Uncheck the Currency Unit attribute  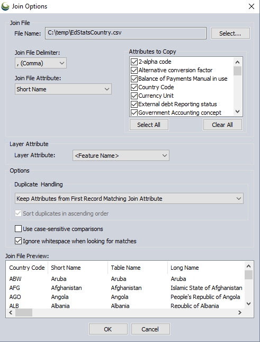(134, 96)
